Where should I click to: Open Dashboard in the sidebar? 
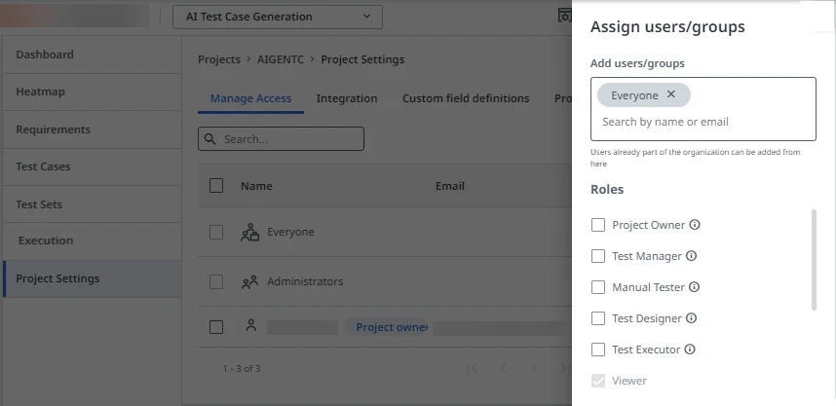pyautogui.click(x=92, y=55)
